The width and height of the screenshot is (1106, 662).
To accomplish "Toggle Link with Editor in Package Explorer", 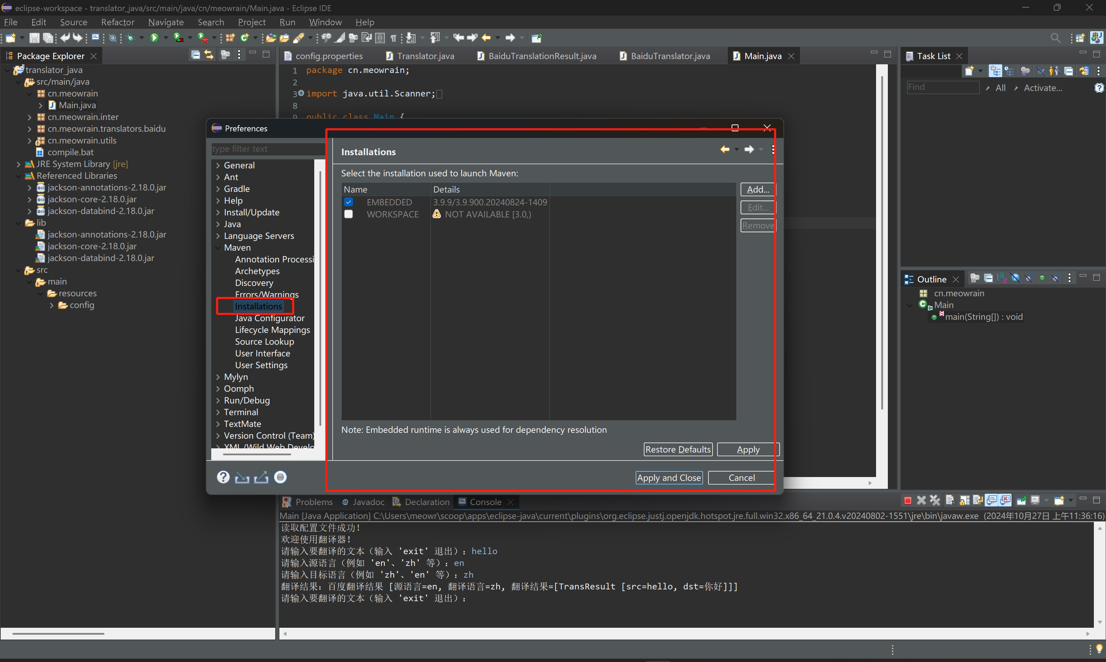I will point(209,55).
